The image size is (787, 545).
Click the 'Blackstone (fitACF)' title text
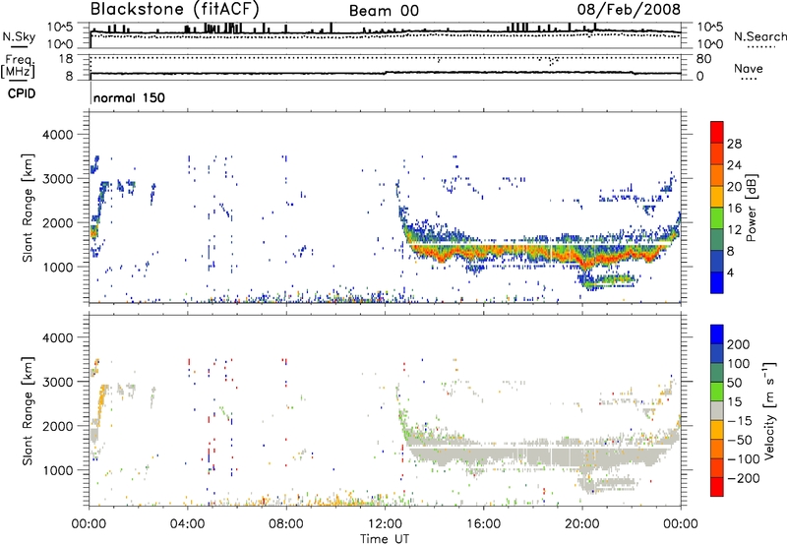pos(175,10)
